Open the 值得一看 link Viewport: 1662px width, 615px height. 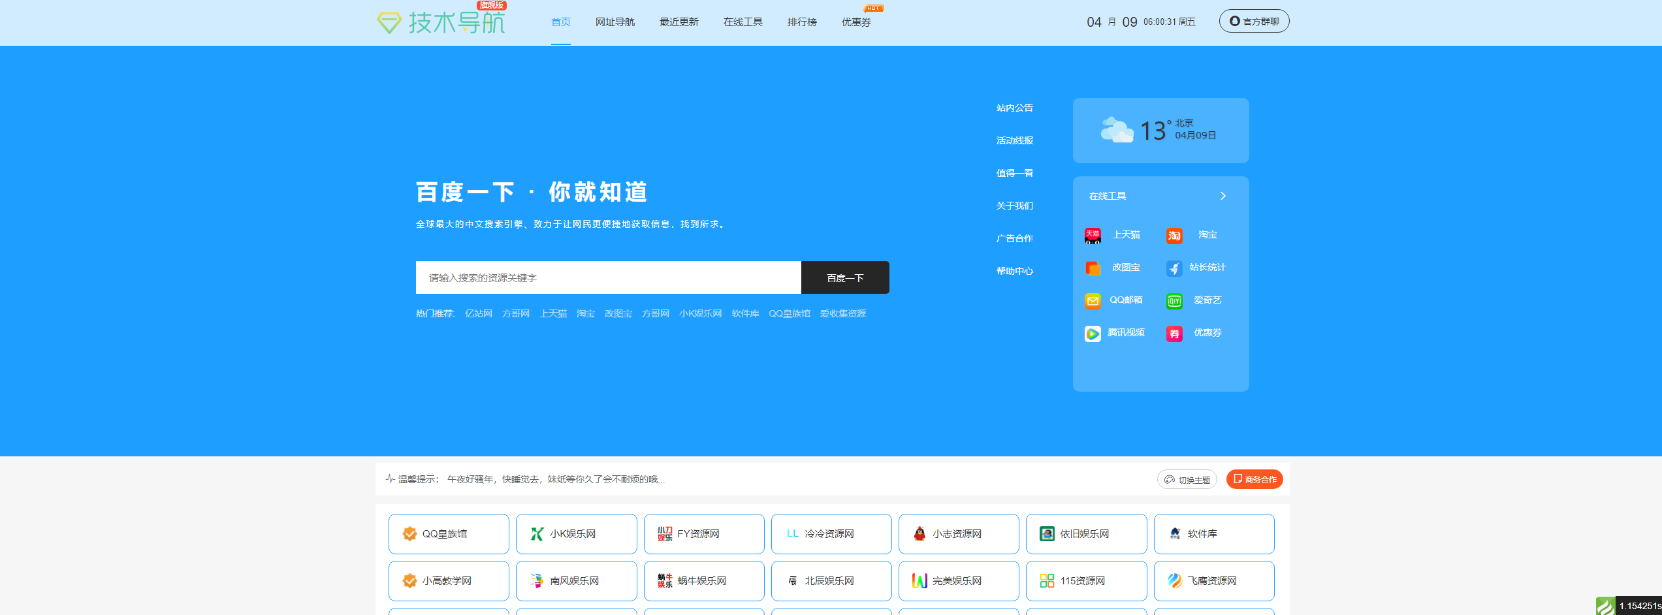(1015, 174)
